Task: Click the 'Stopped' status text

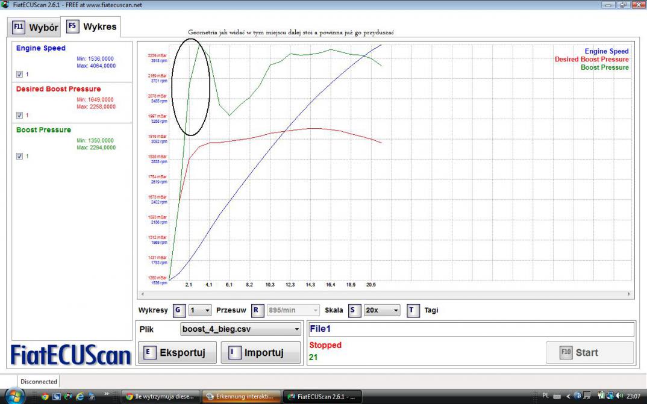Action: click(x=325, y=345)
